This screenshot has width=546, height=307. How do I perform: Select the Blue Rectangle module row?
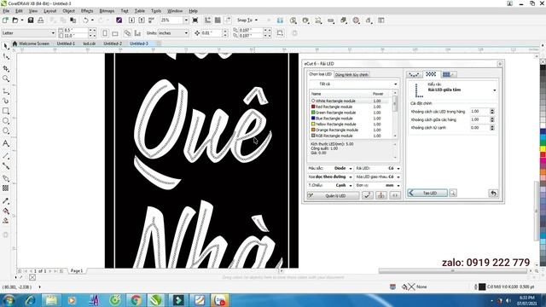[x=351, y=119]
